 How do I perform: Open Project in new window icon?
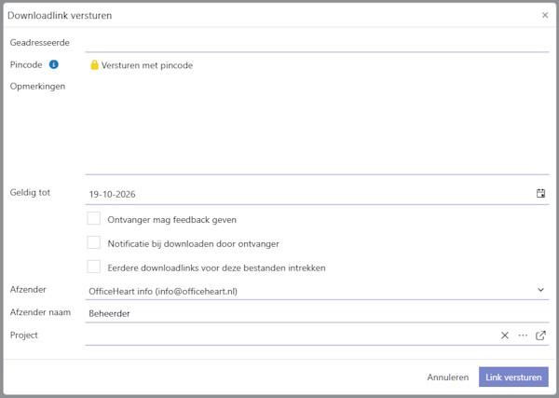540,336
